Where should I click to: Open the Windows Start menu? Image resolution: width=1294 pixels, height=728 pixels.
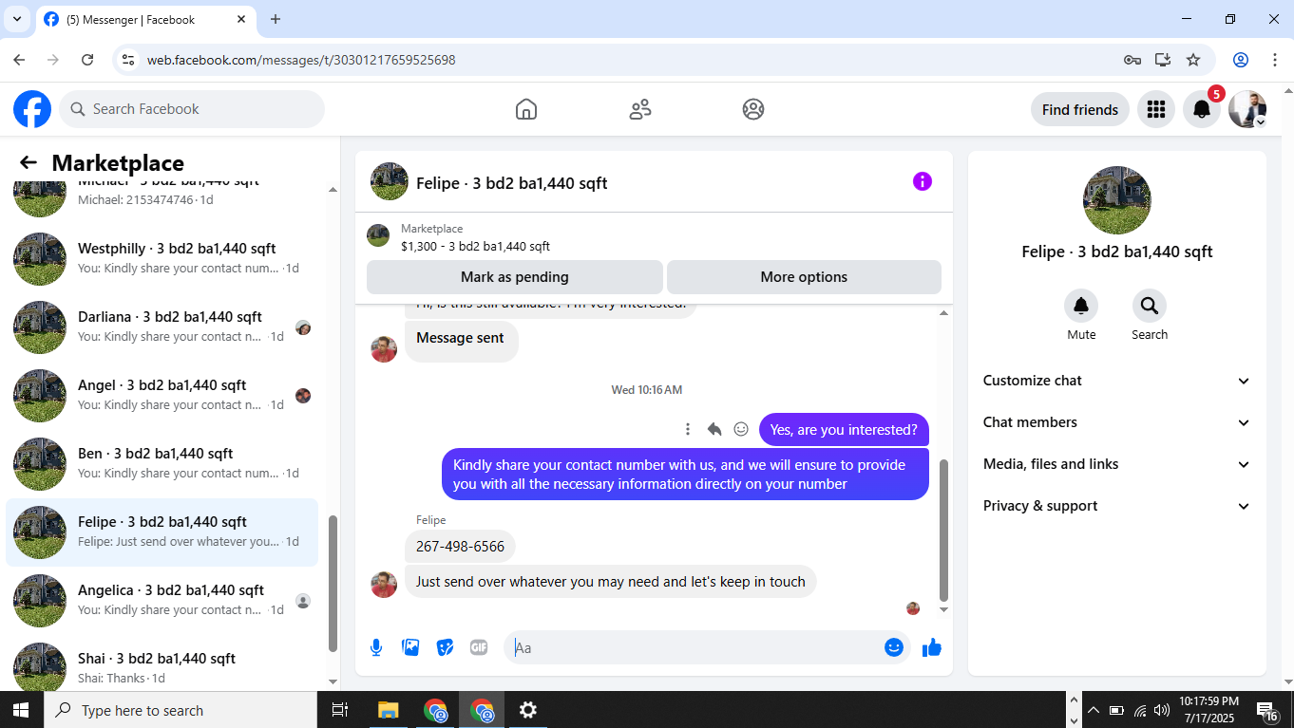tap(21, 710)
